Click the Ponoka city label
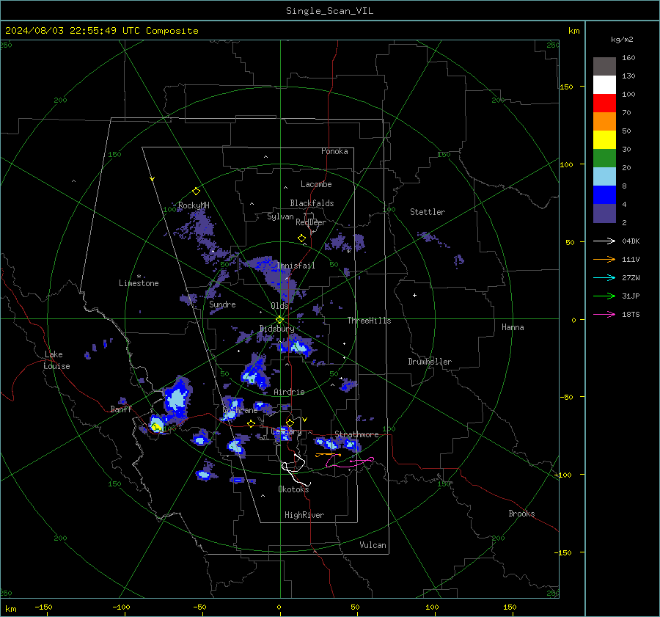The image size is (660, 617). point(334,151)
